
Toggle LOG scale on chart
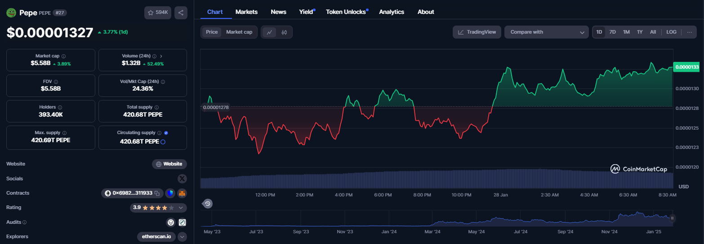click(x=671, y=32)
